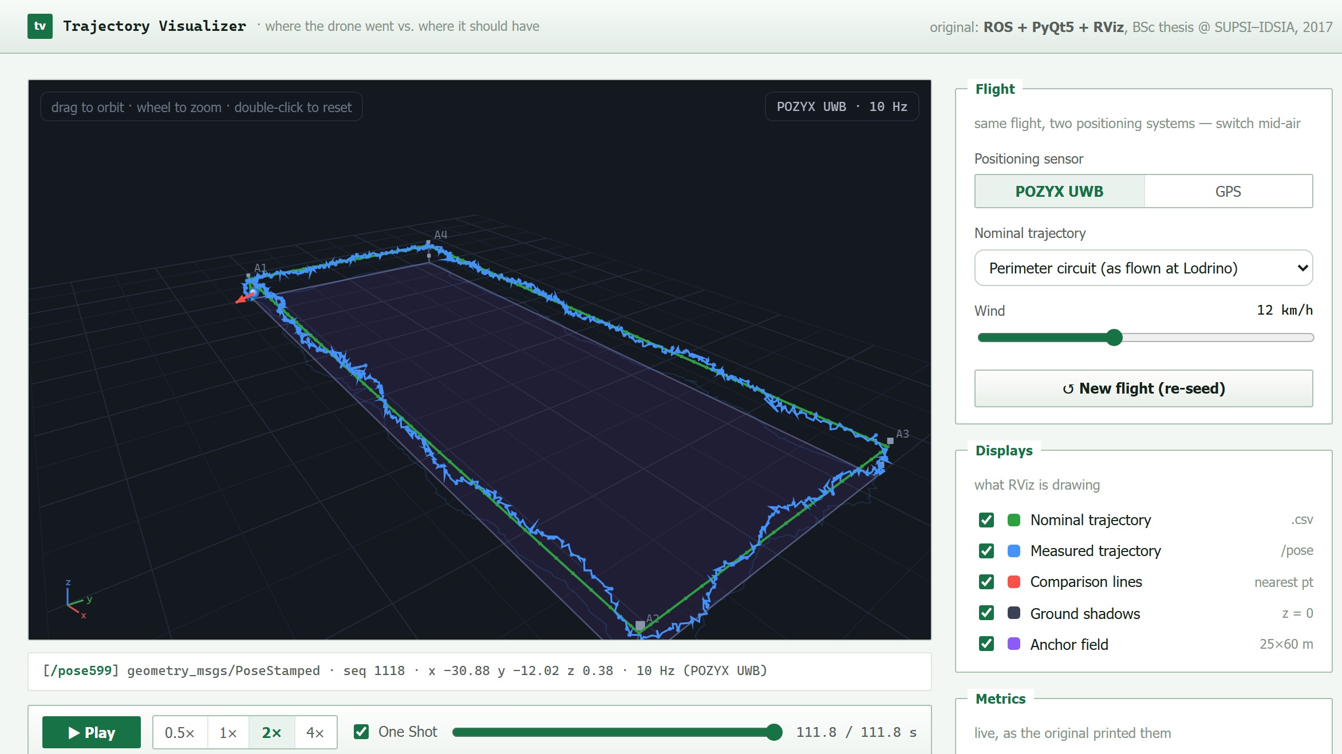Toggle the One Shot checkbox

coord(361,732)
